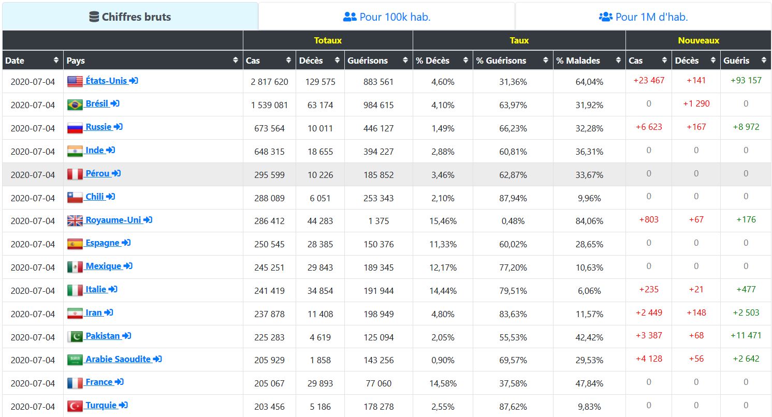
Task: Click the India flag icon
Action: (x=75, y=151)
